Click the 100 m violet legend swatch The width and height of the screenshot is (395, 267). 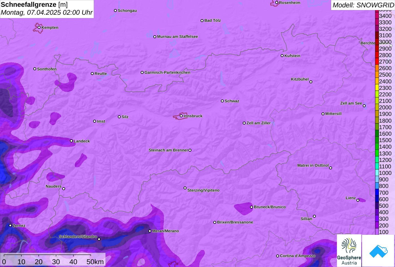click(x=377, y=232)
